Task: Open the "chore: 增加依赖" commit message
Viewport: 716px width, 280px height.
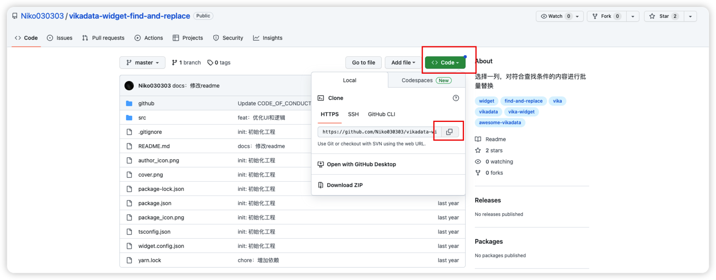Action: click(258, 260)
